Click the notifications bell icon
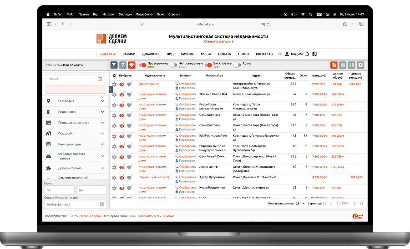 click(307, 54)
